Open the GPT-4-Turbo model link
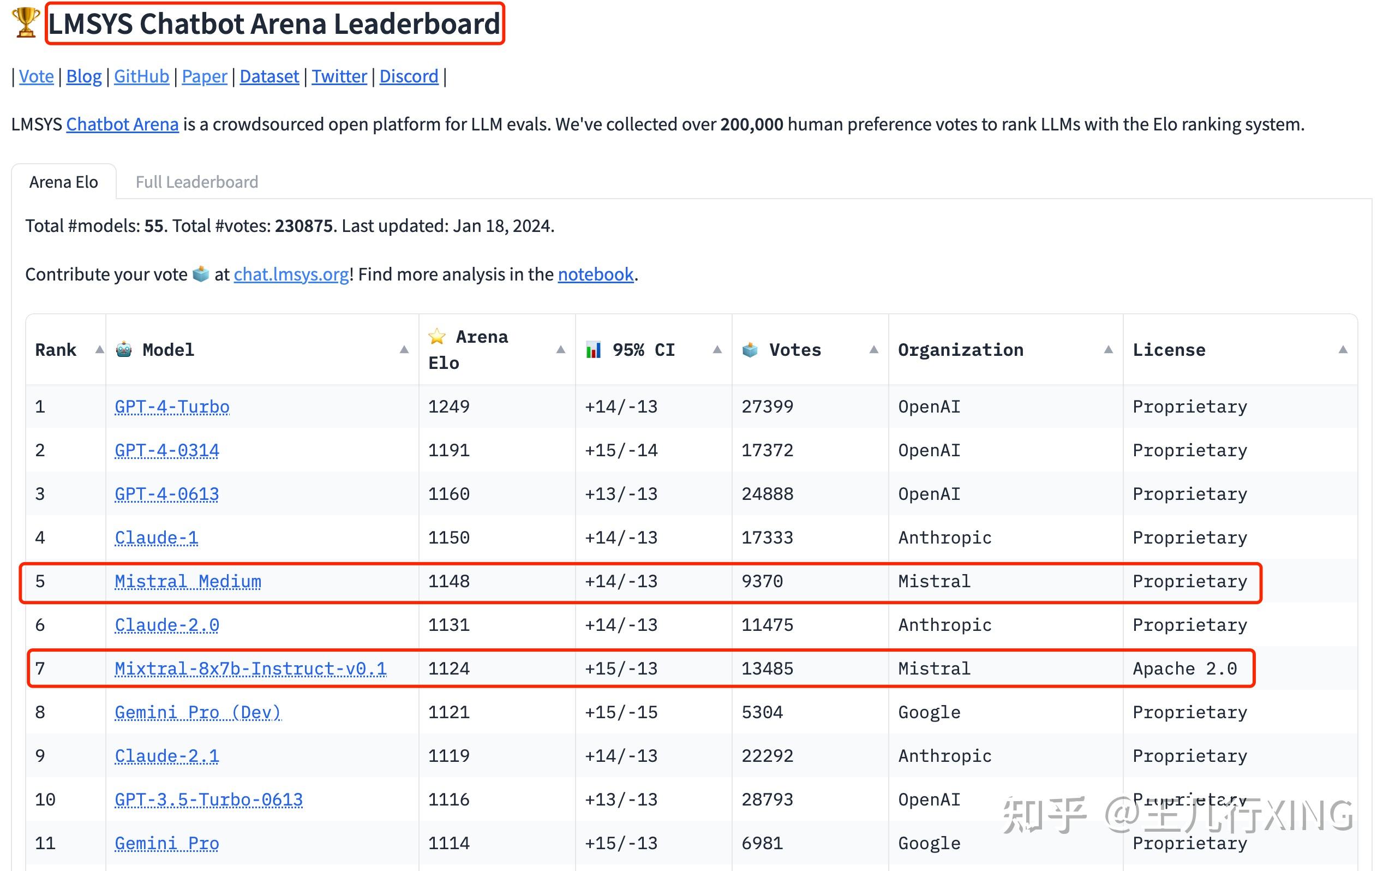This screenshot has width=1389, height=871. [x=172, y=407]
